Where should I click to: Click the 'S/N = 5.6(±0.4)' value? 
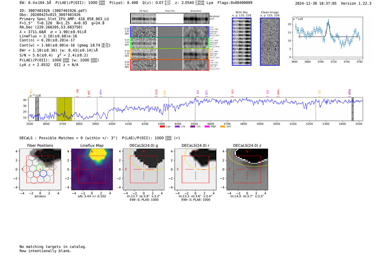[36, 55]
